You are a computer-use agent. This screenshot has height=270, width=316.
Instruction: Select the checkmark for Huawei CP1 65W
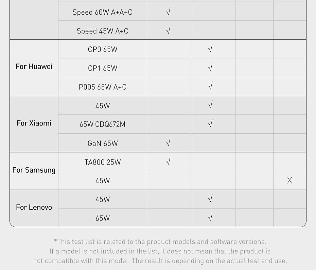pos(211,68)
